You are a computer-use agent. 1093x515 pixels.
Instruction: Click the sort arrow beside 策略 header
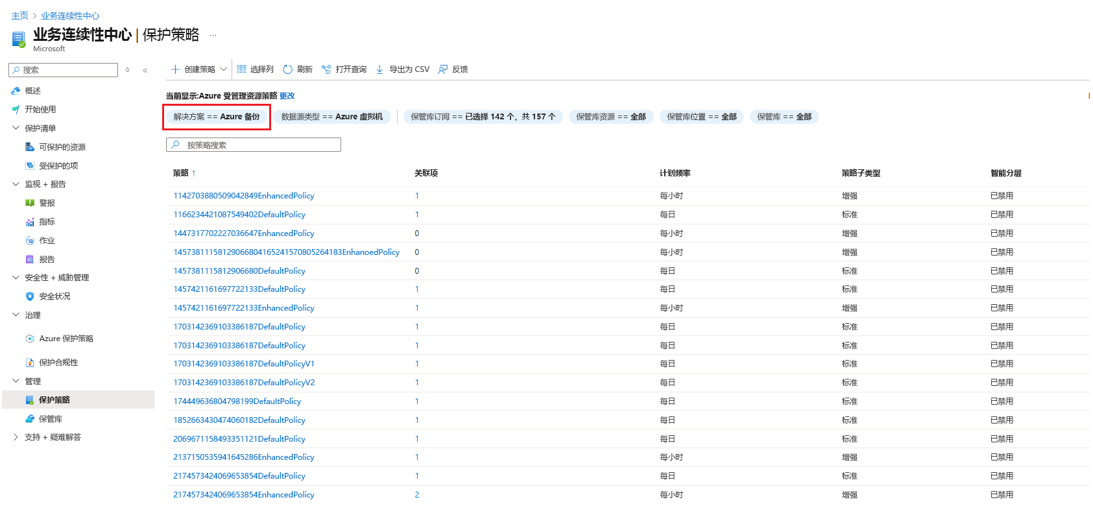pos(193,173)
